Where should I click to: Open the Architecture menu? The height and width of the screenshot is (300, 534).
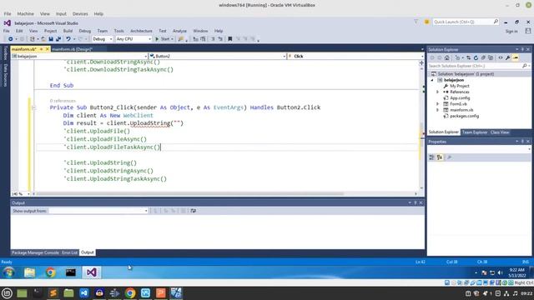(141, 31)
